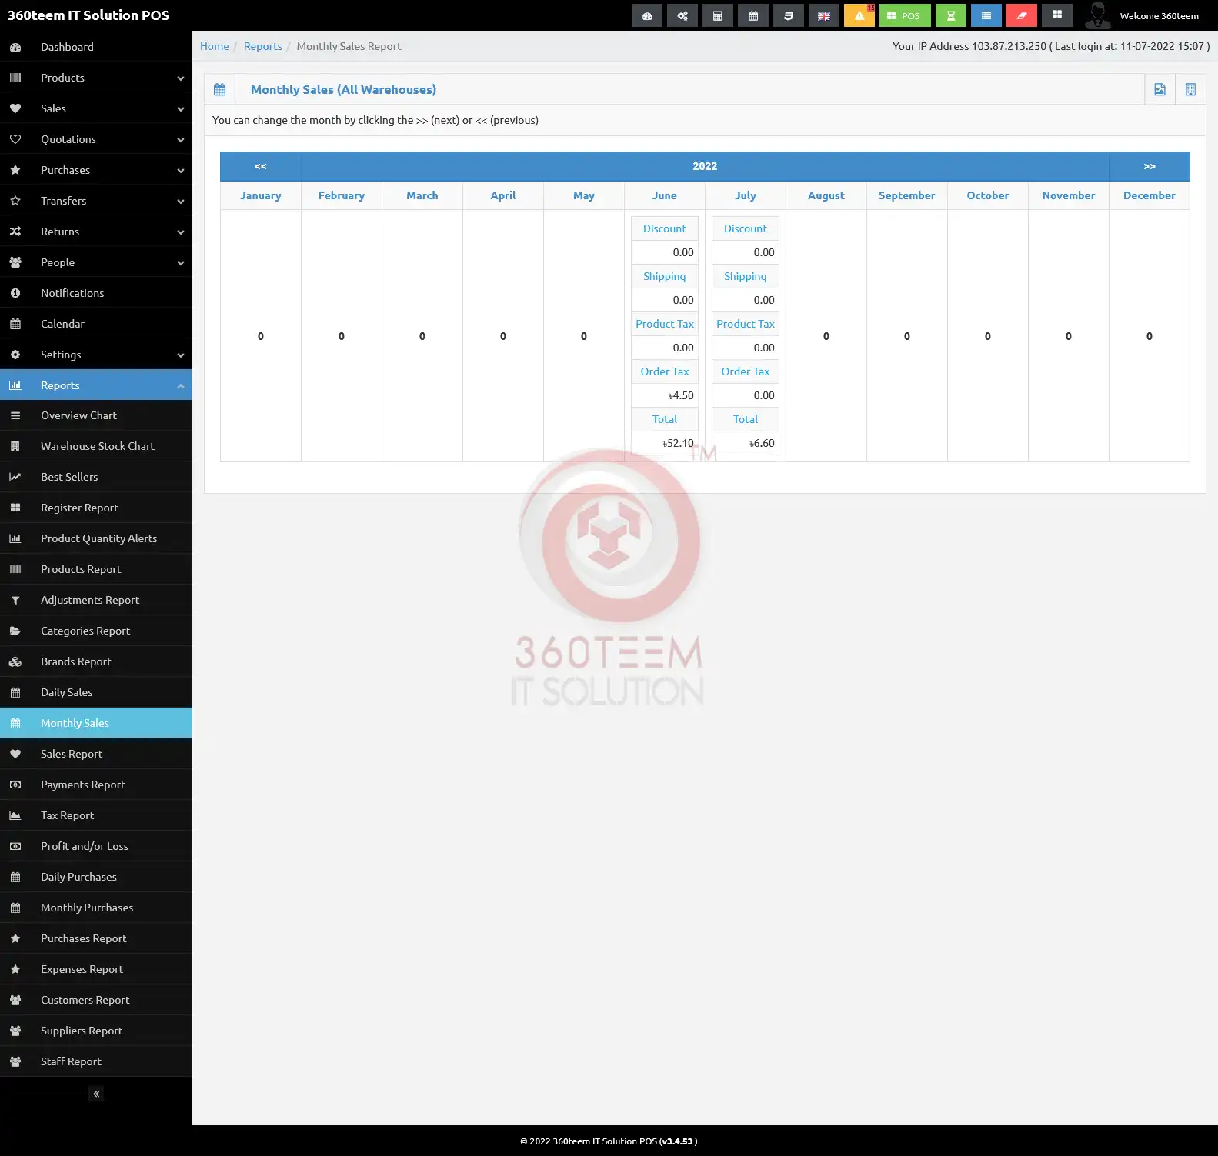Click Brands Report cubes icon
The width and height of the screenshot is (1218, 1156).
pos(15,661)
